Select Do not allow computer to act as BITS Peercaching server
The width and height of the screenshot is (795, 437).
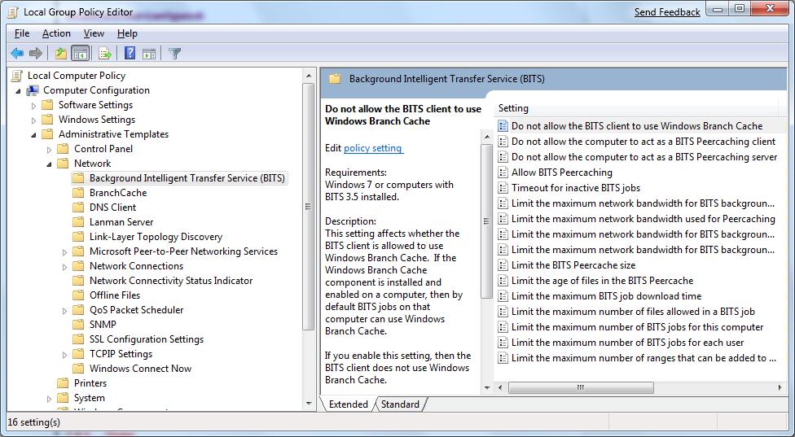pos(644,157)
